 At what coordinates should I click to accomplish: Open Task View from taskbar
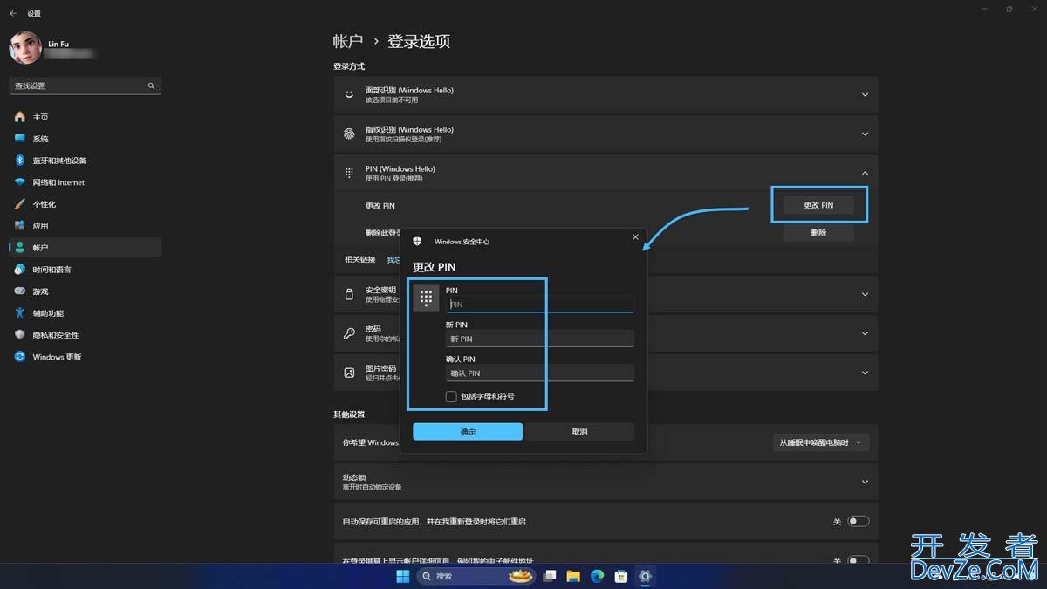point(550,576)
